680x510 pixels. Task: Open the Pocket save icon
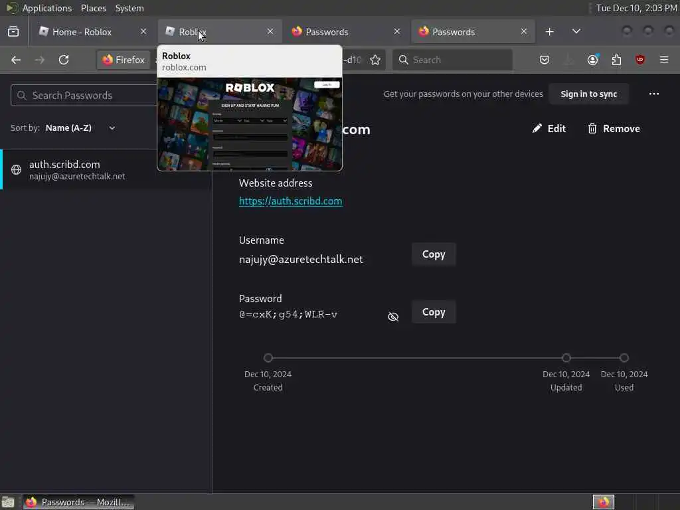pos(545,60)
